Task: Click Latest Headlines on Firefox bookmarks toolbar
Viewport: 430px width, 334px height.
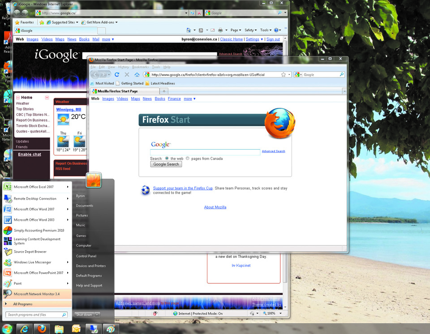Action: [160, 83]
